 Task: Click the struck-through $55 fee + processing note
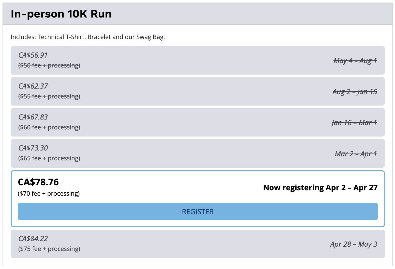point(49,96)
